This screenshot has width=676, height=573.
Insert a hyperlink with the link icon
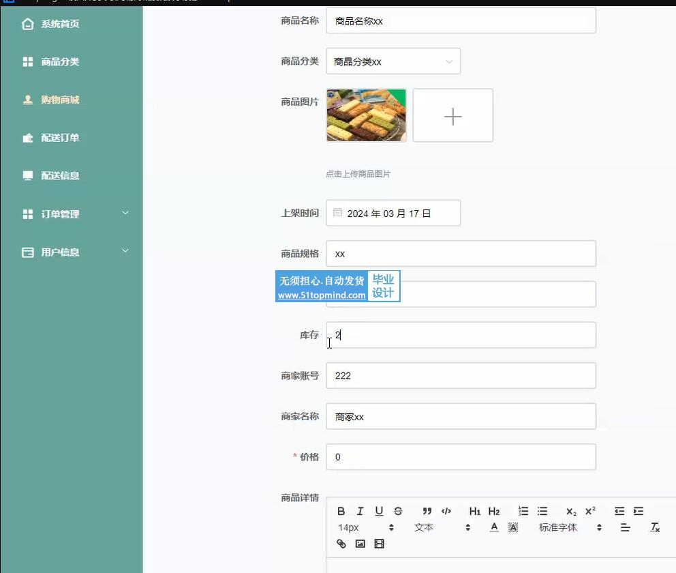tap(341, 544)
